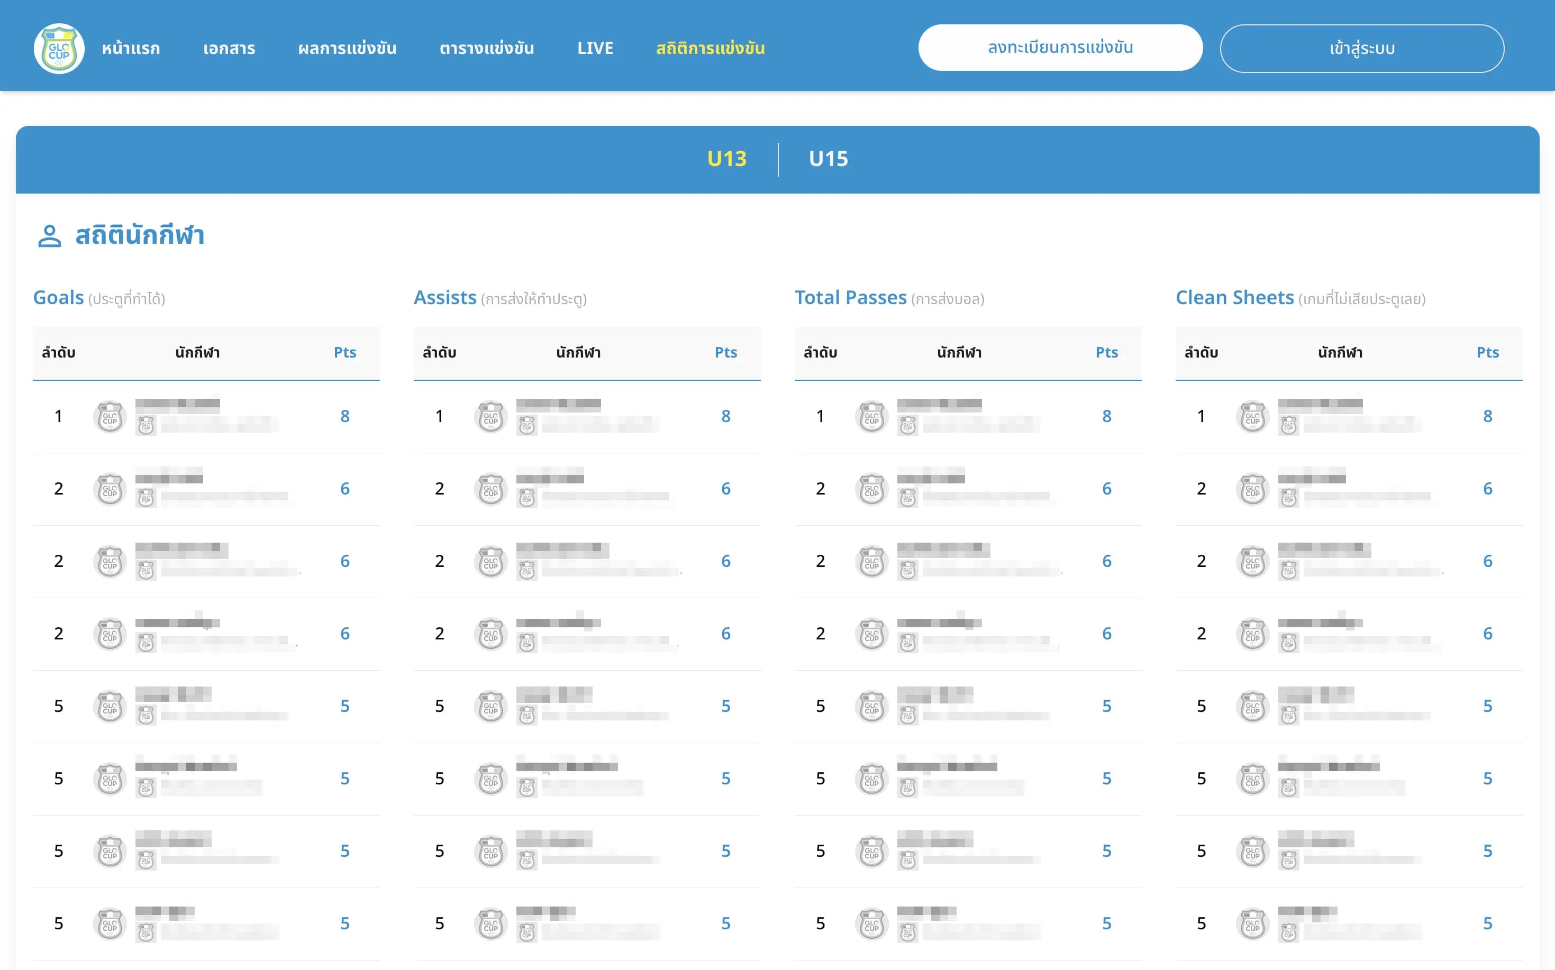This screenshot has width=1555, height=970.
Task: Click rank 1 player badge in Total Passes
Action: [871, 417]
